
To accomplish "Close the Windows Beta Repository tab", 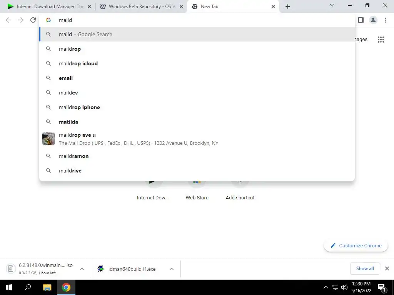I will [x=181, y=7].
